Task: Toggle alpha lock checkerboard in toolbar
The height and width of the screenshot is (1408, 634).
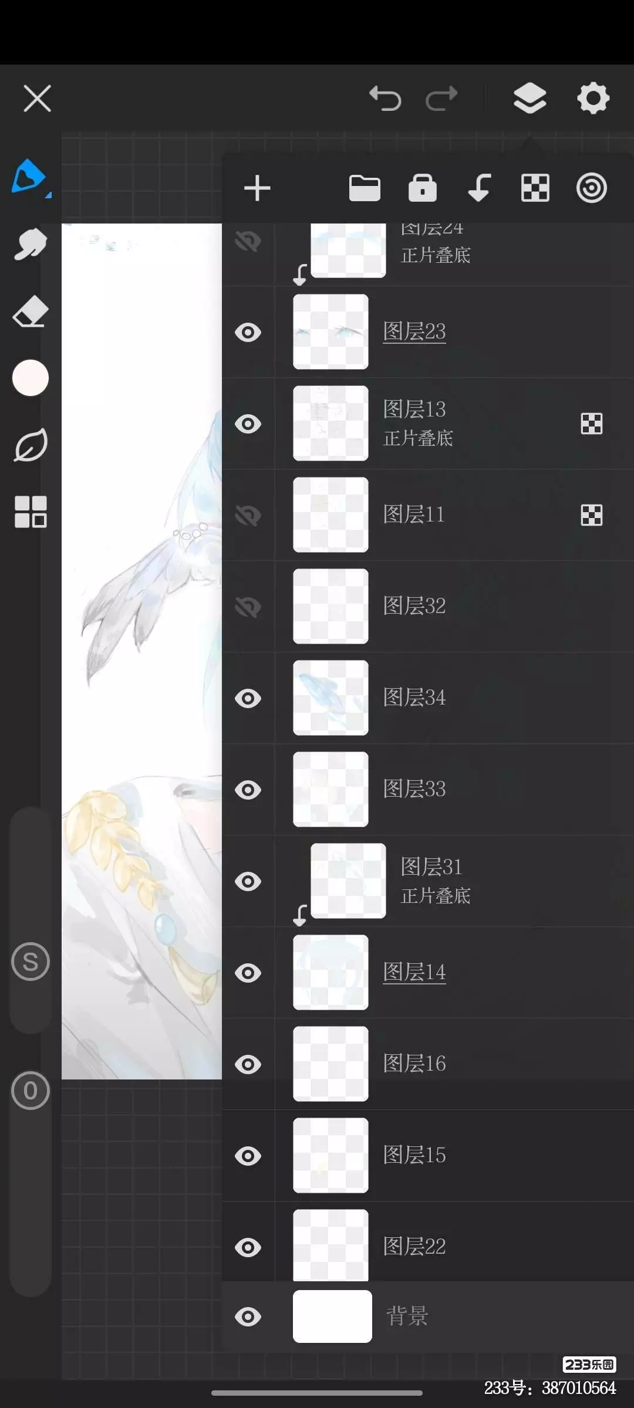Action: (535, 188)
